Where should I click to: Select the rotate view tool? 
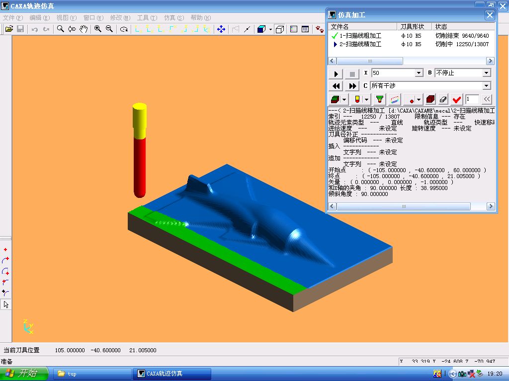tap(124, 29)
